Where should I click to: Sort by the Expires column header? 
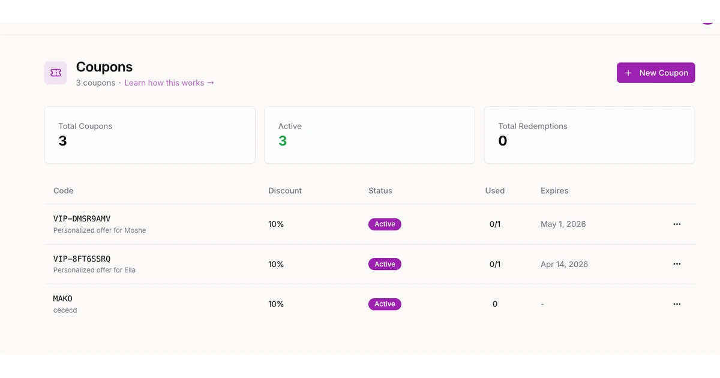[x=554, y=191]
